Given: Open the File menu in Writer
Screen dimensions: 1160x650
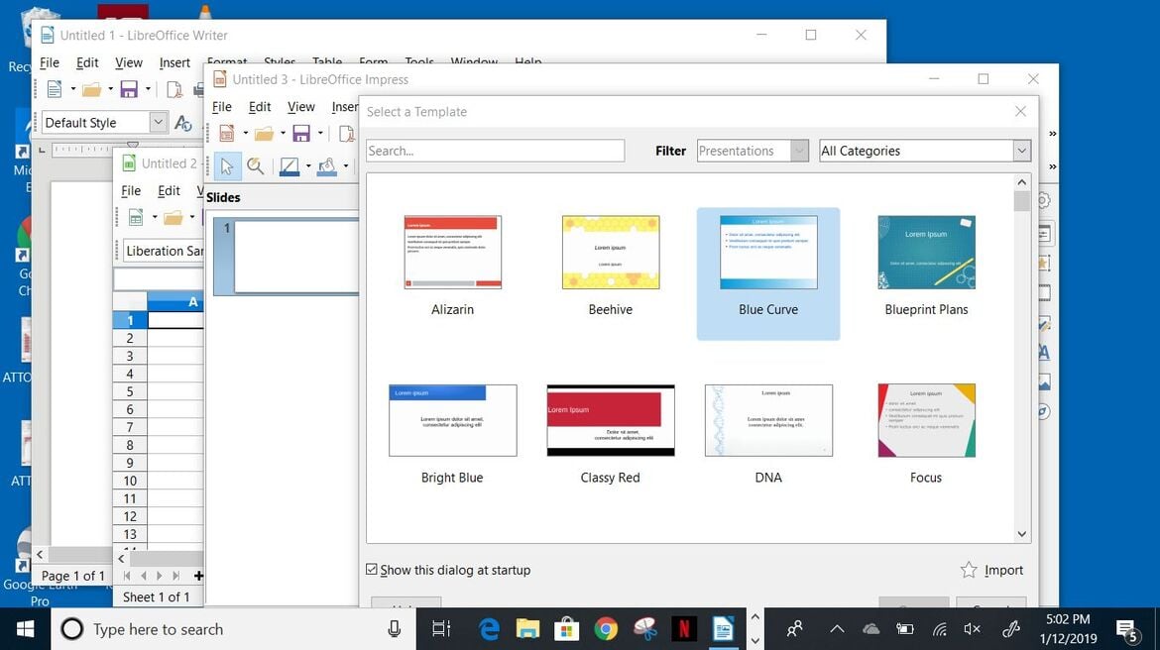Looking at the screenshot, I should pyautogui.click(x=50, y=62).
